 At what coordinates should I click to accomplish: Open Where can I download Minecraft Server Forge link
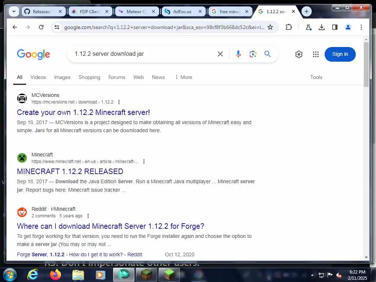click(111, 226)
